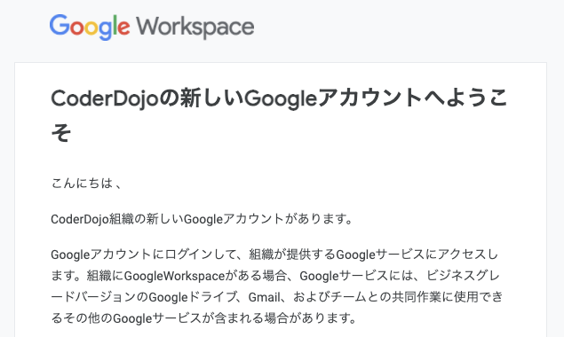Image resolution: width=564 pixels, height=337 pixels.
Task: Click the Googleアカウントにログイン paragraph first line
Action: click(274, 255)
